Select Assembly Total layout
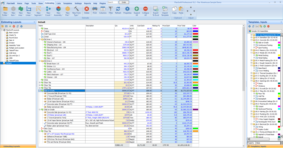The height and width of the screenshot is (148, 283). tap(14, 45)
